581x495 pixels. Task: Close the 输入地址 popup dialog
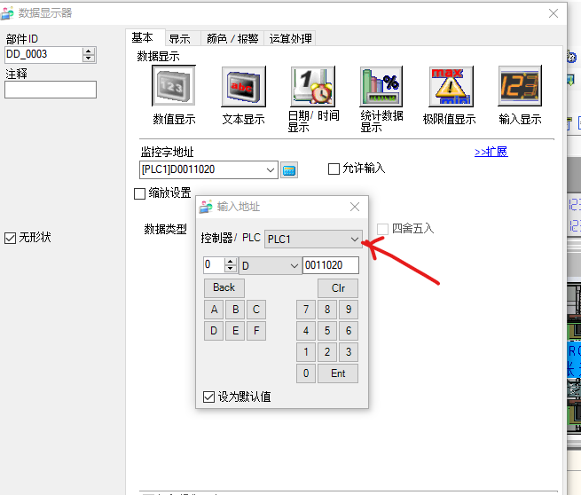pos(355,207)
